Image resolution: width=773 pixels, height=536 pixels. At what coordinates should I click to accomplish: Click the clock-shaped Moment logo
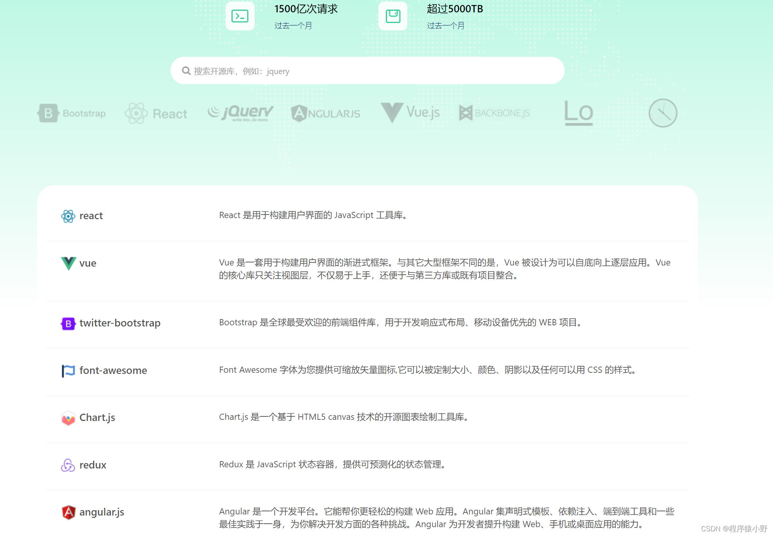click(x=662, y=113)
